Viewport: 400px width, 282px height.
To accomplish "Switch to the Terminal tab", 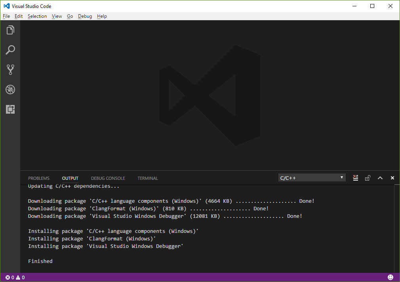I will tap(148, 178).
